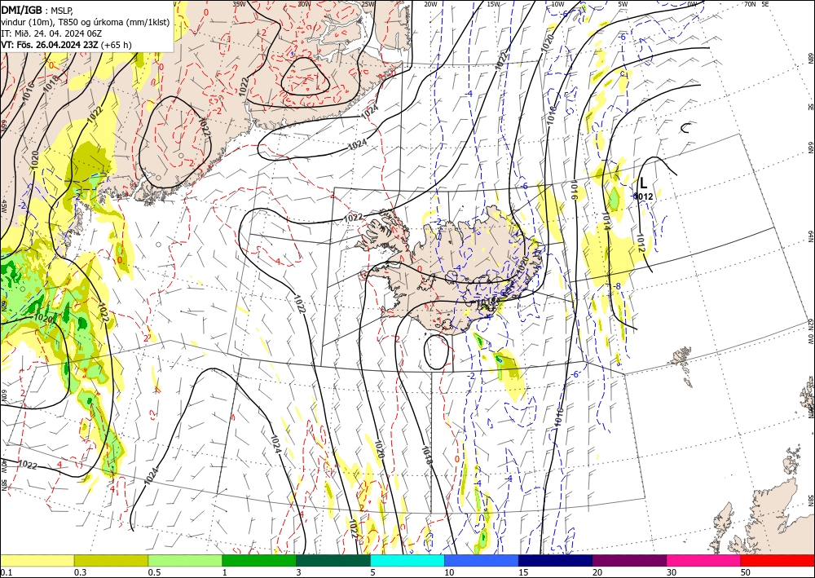Click the pale yellow 0.1–0.3 legend swatch

pyautogui.click(x=37, y=560)
